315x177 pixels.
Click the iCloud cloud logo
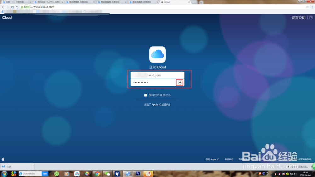pos(157,54)
